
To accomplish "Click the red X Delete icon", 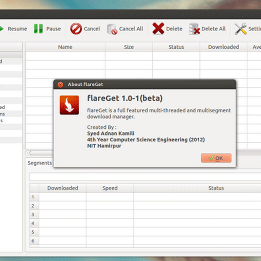I will 158,28.
